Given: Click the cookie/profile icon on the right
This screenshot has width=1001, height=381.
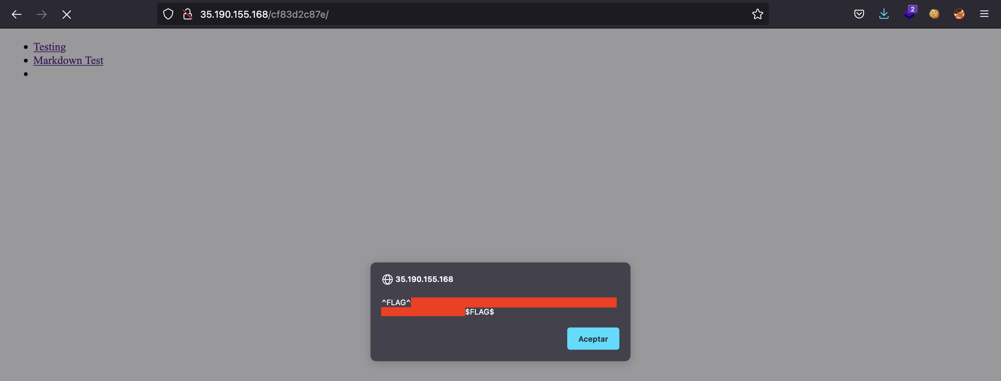Looking at the screenshot, I should pos(934,14).
